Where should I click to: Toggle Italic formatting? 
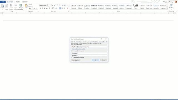[42, 8]
